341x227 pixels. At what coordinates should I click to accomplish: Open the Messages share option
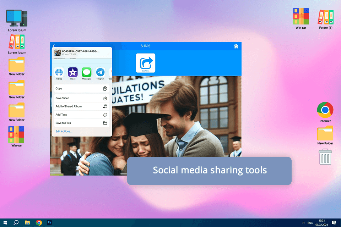(87, 72)
